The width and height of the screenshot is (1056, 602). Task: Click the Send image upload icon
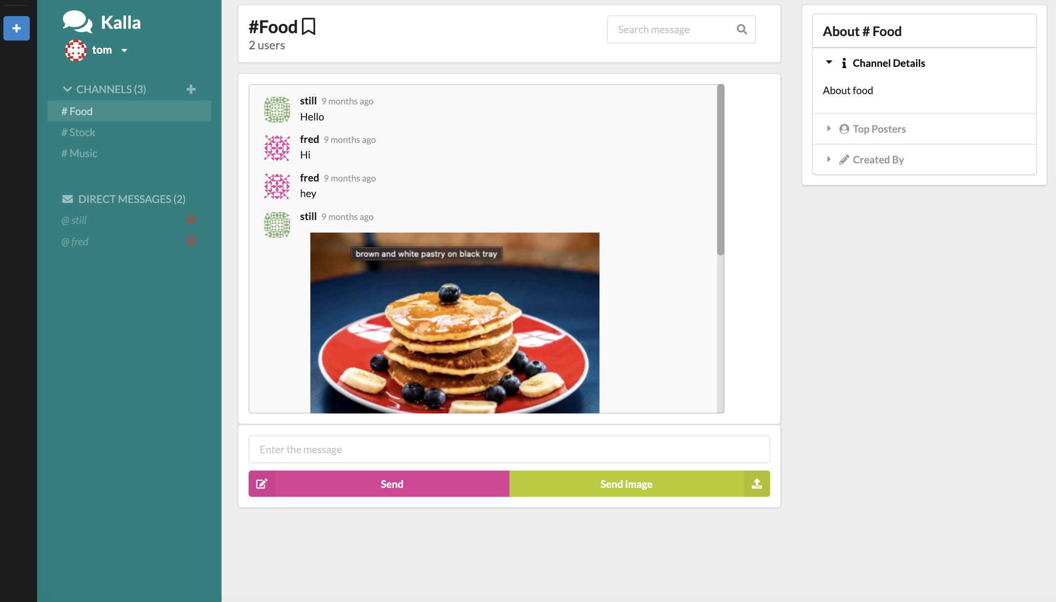point(756,484)
